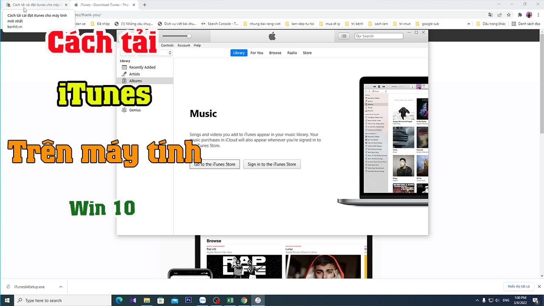544x306 pixels.
Task: Switch to the Browse tab
Action: coord(275,53)
